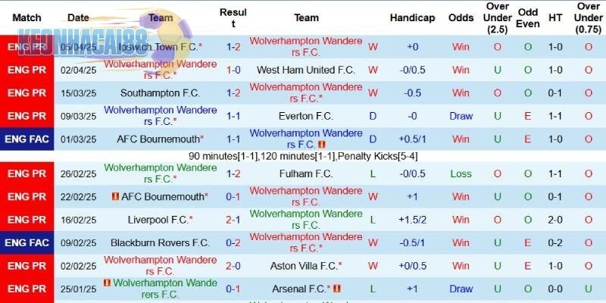Click the Over Under (2.5) column header
Screen dimensions: 606x303
[497, 17]
